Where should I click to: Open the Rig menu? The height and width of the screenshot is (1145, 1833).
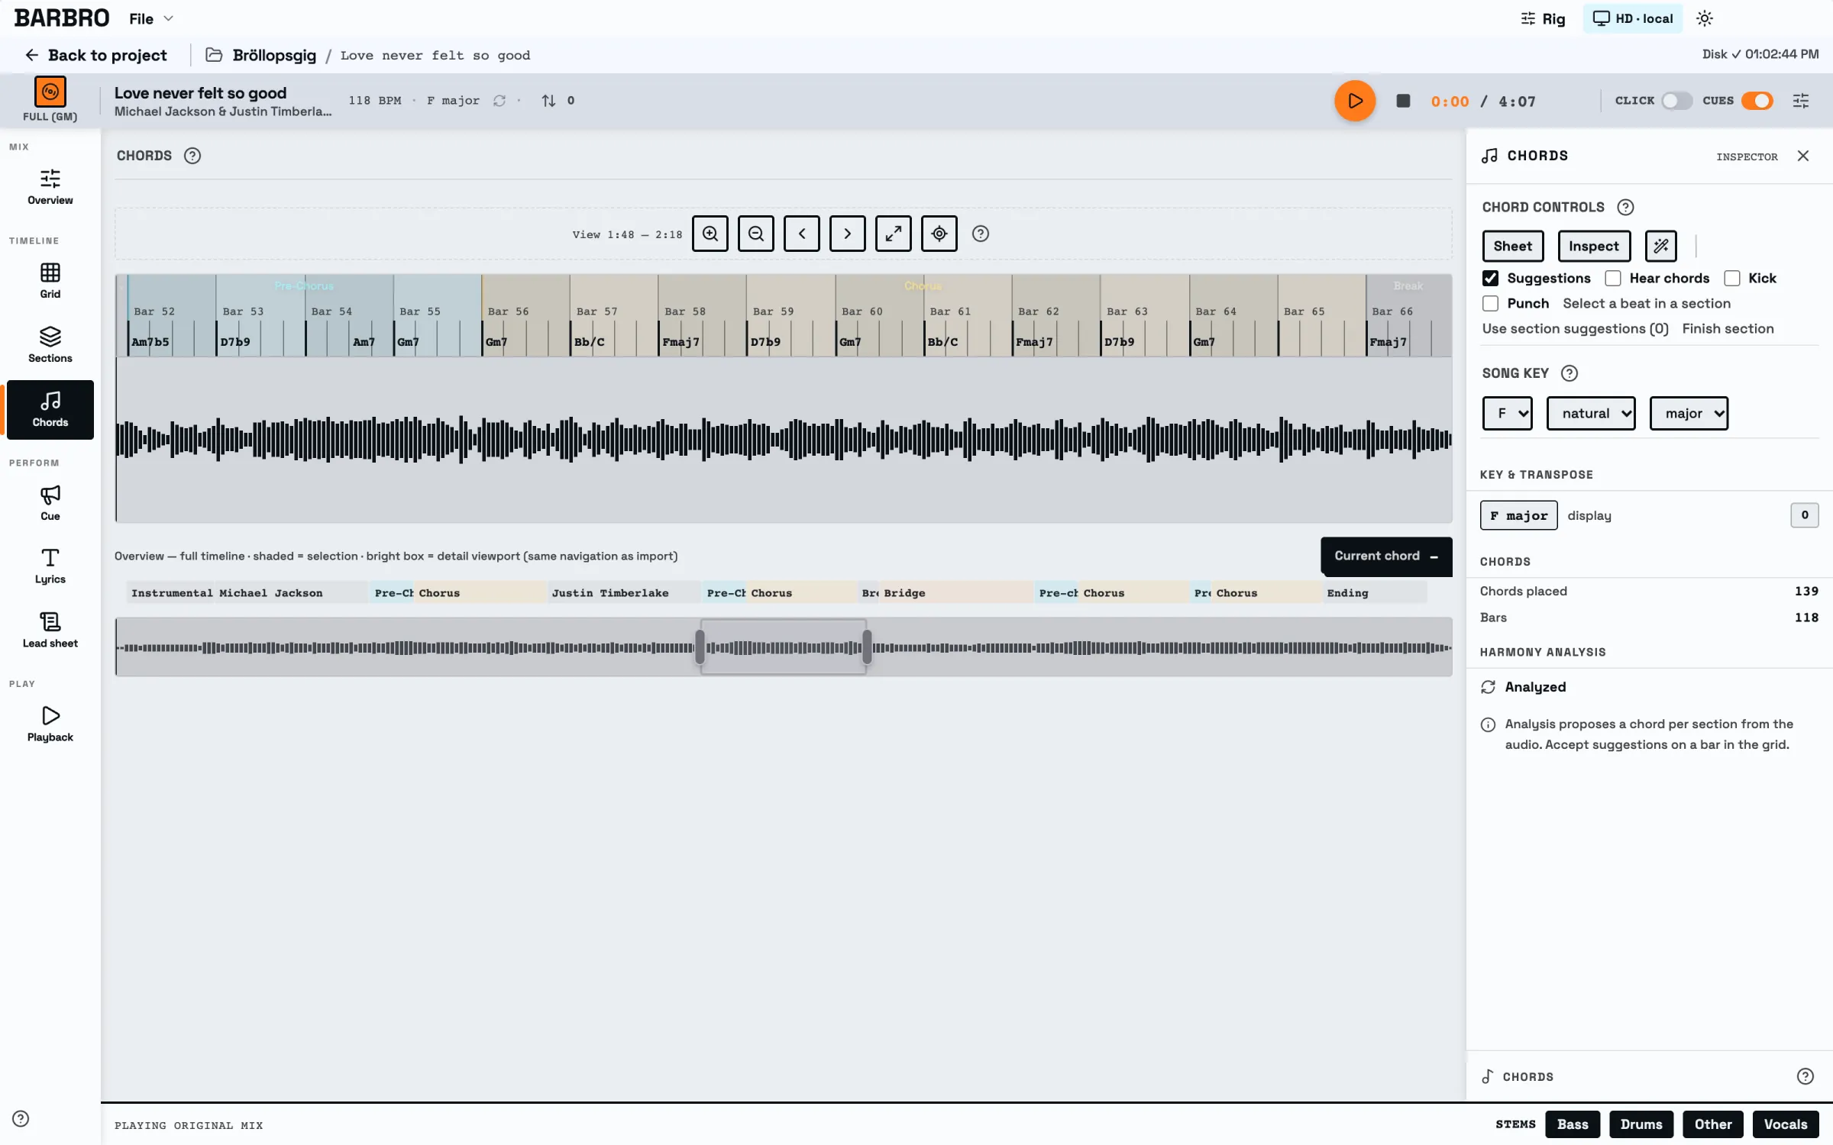coord(1543,18)
